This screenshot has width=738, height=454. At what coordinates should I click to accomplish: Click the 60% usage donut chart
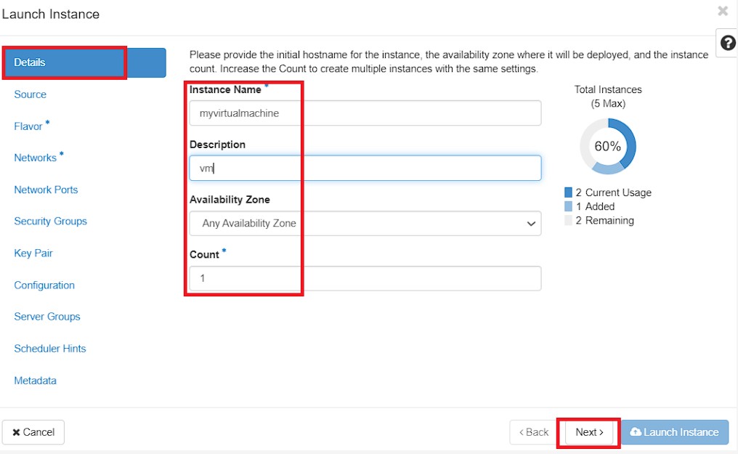tap(608, 146)
